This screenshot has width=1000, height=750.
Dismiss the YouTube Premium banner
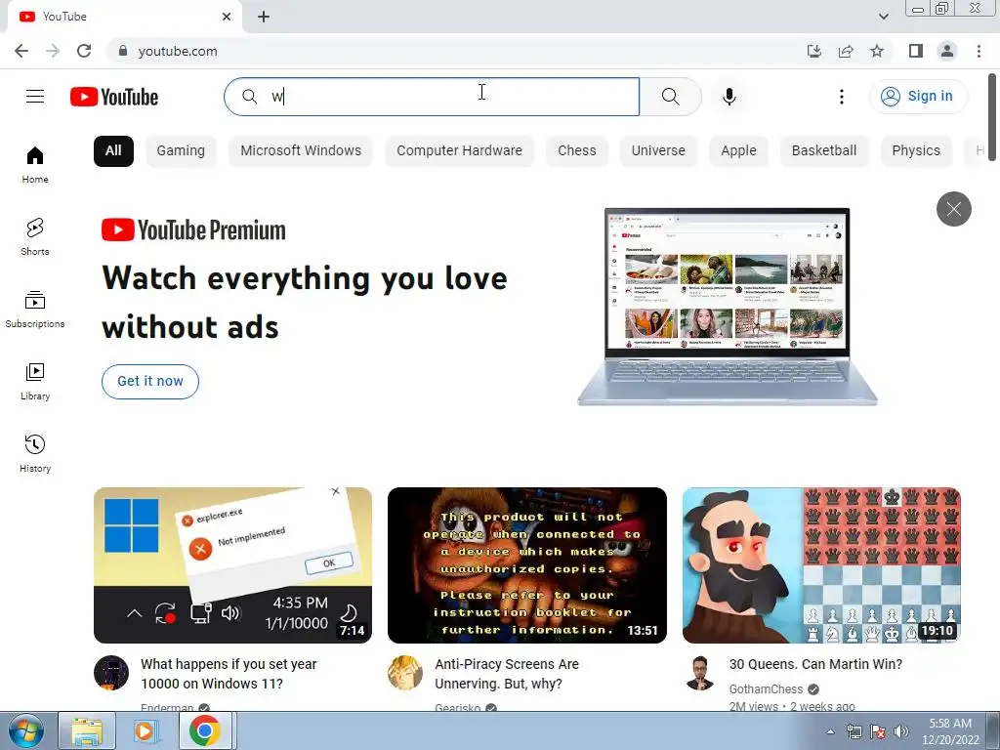pyautogui.click(x=953, y=209)
